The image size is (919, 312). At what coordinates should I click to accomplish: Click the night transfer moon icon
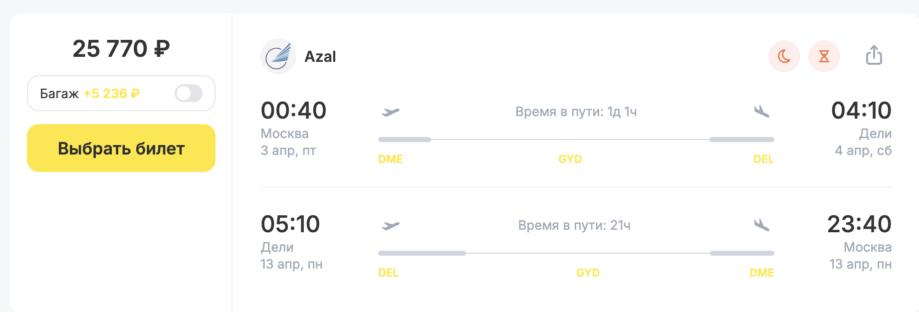click(x=784, y=56)
